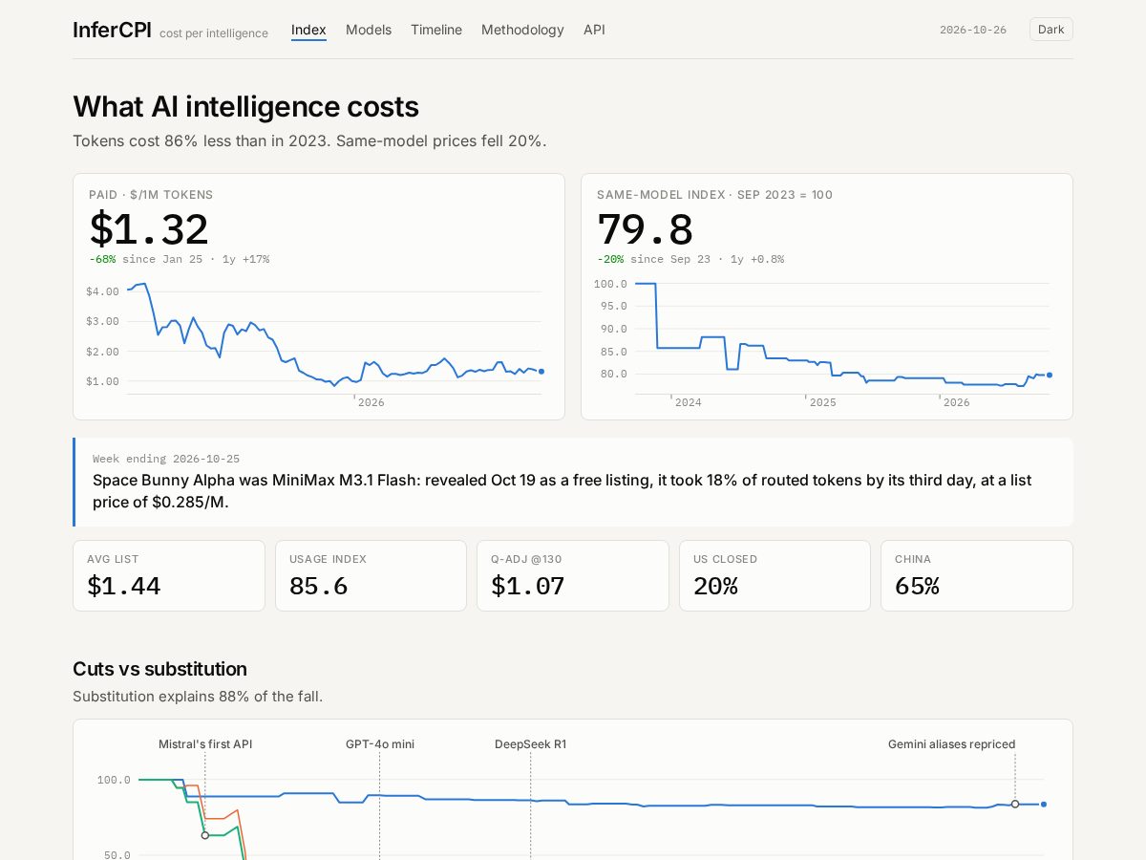
Task: Click the 'Week ending 2026-10-25' label
Action: pyautogui.click(x=166, y=459)
